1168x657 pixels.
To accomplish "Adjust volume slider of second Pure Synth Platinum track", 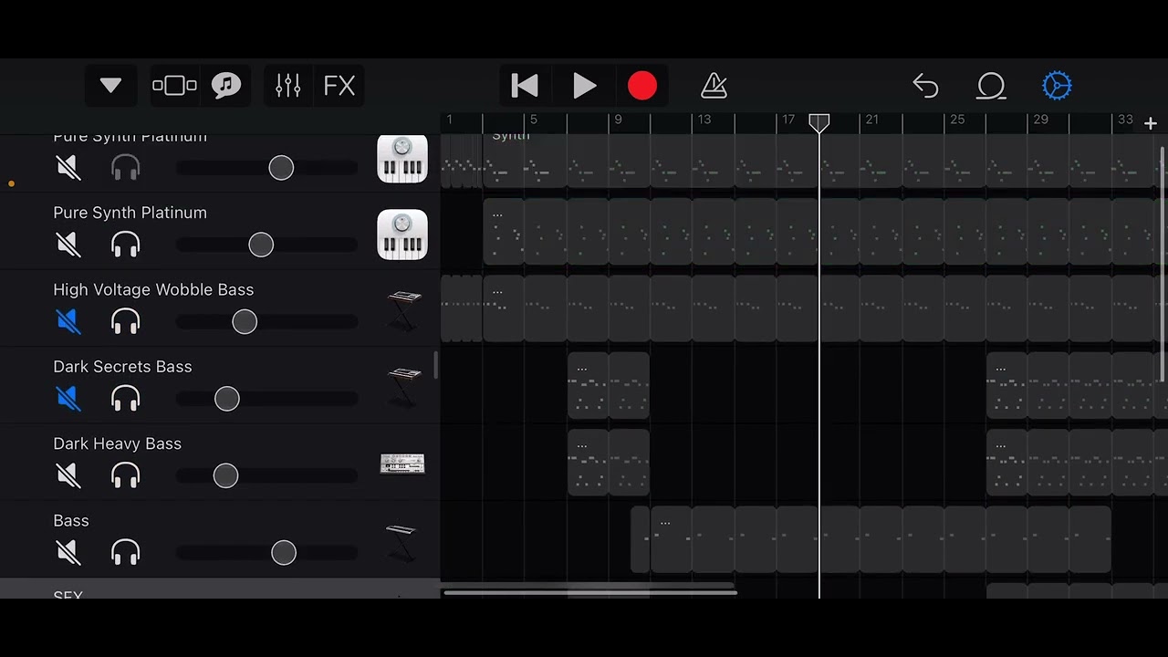I will click(266, 245).
